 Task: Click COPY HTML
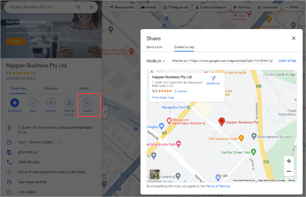click(287, 61)
